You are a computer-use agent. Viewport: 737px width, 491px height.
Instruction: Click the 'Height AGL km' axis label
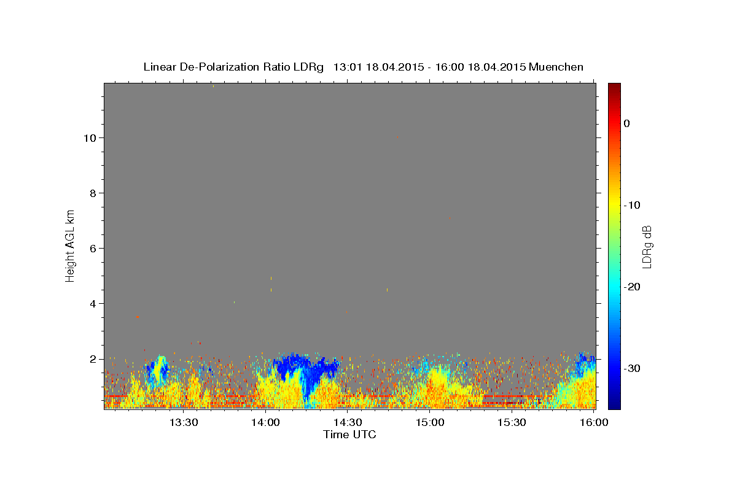click(x=70, y=245)
